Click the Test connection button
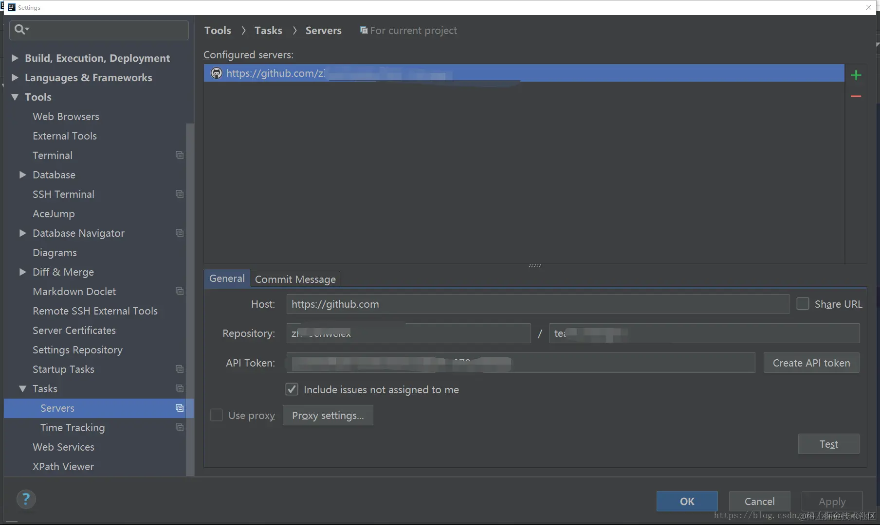 click(x=828, y=444)
